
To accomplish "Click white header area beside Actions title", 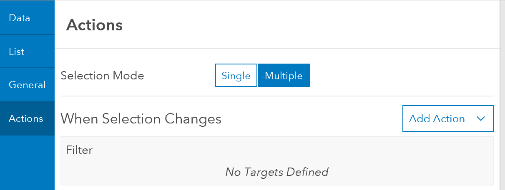I will point(309,25).
